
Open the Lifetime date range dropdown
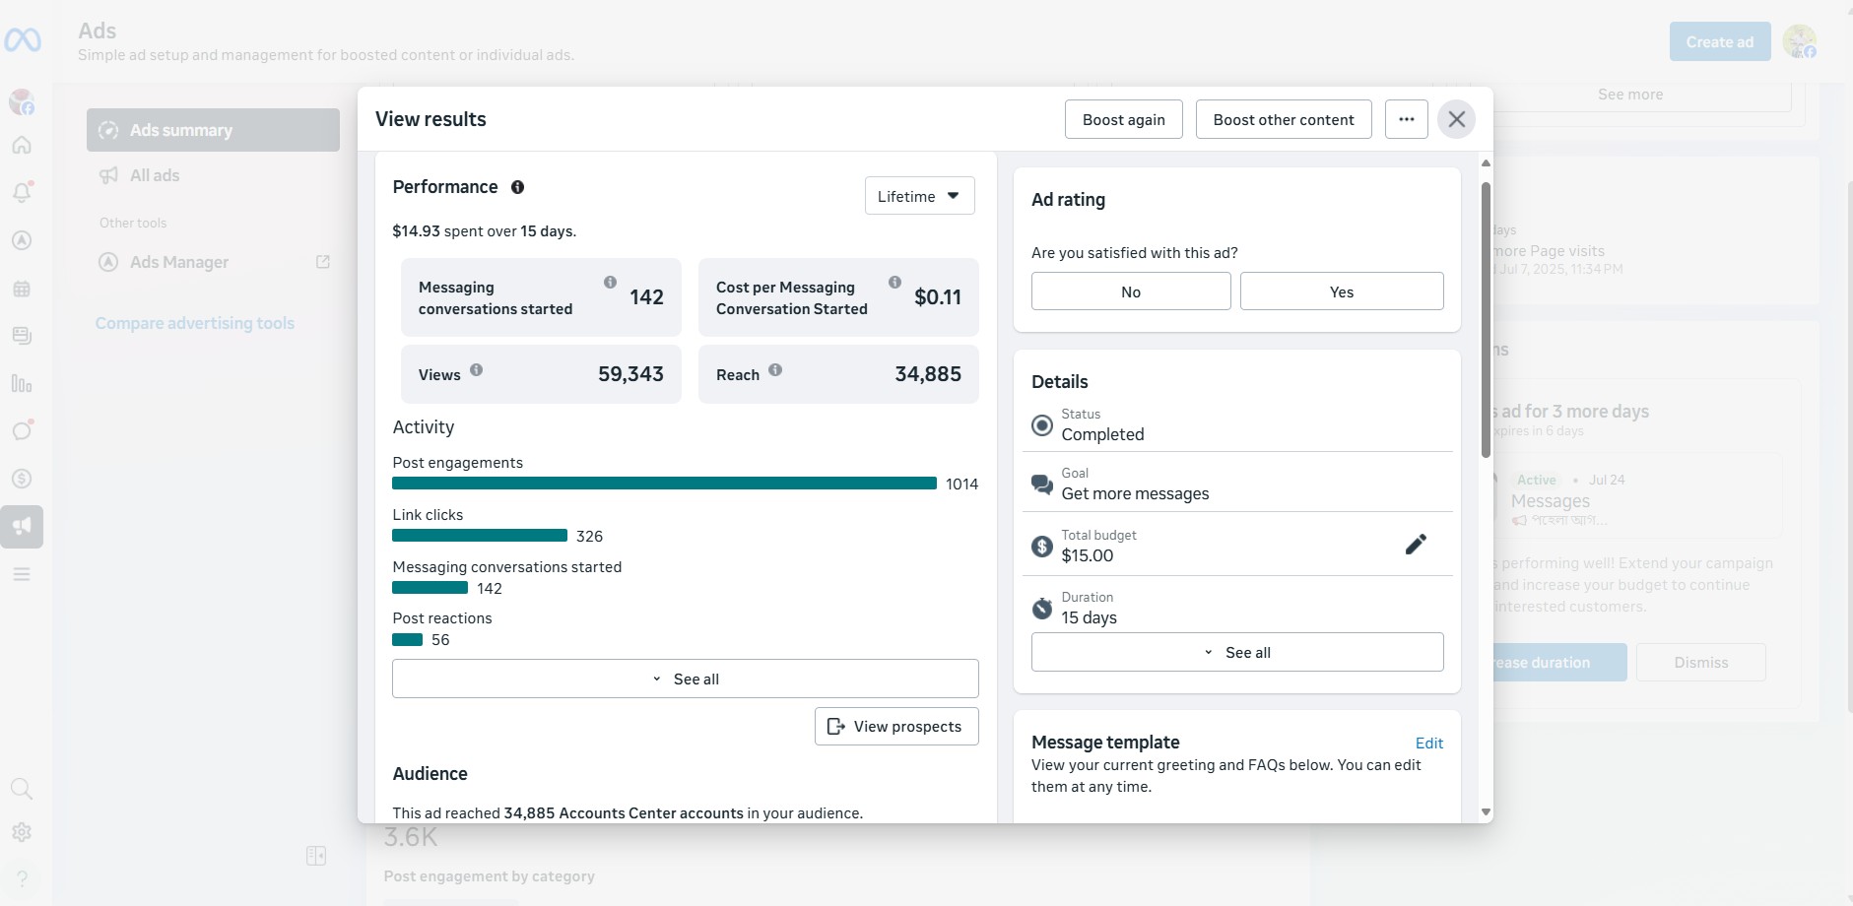[x=919, y=196]
